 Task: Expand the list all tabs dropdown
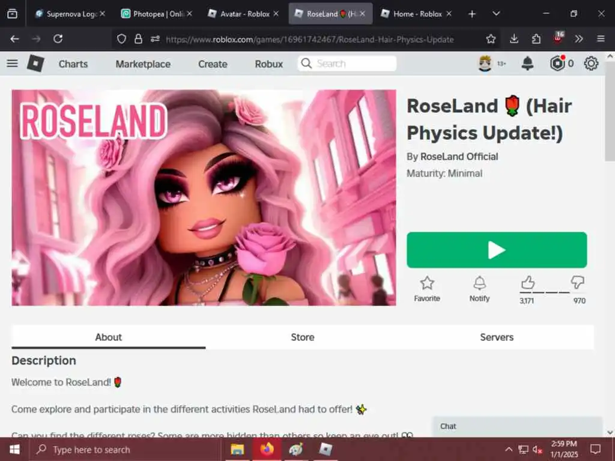point(496,14)
